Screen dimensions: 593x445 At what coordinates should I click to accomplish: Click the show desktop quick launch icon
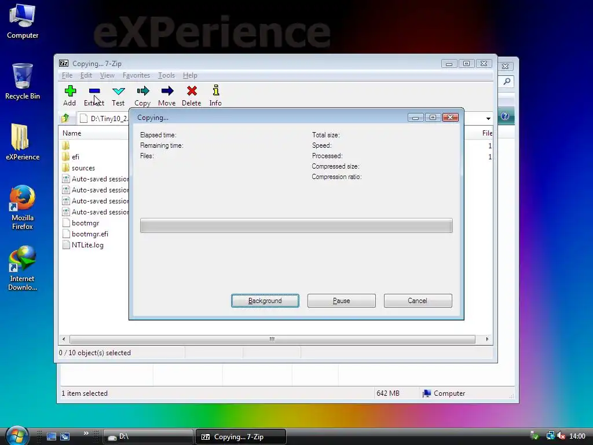(52, 437)
